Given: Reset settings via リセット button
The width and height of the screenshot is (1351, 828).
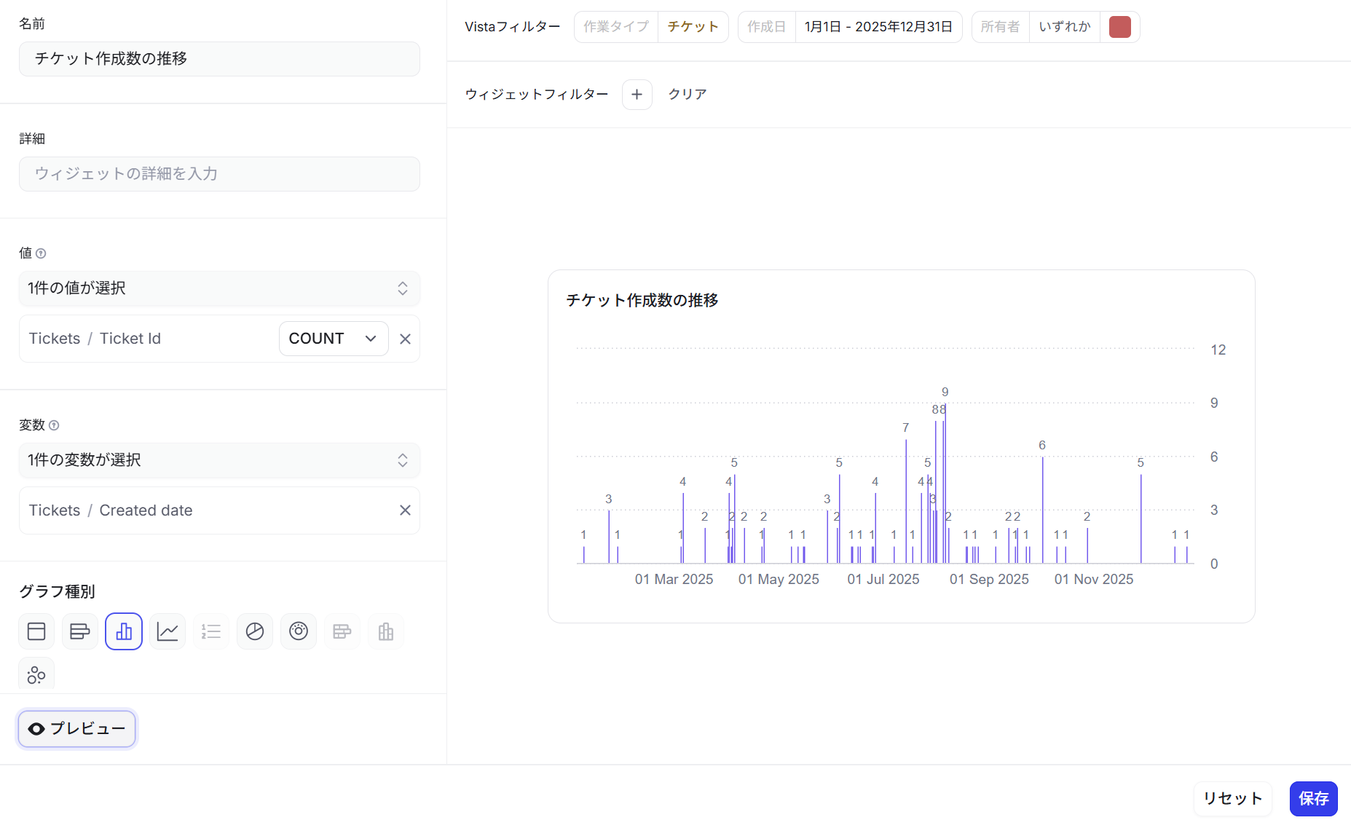Looking at the screenshot, I should [1232, 799].
